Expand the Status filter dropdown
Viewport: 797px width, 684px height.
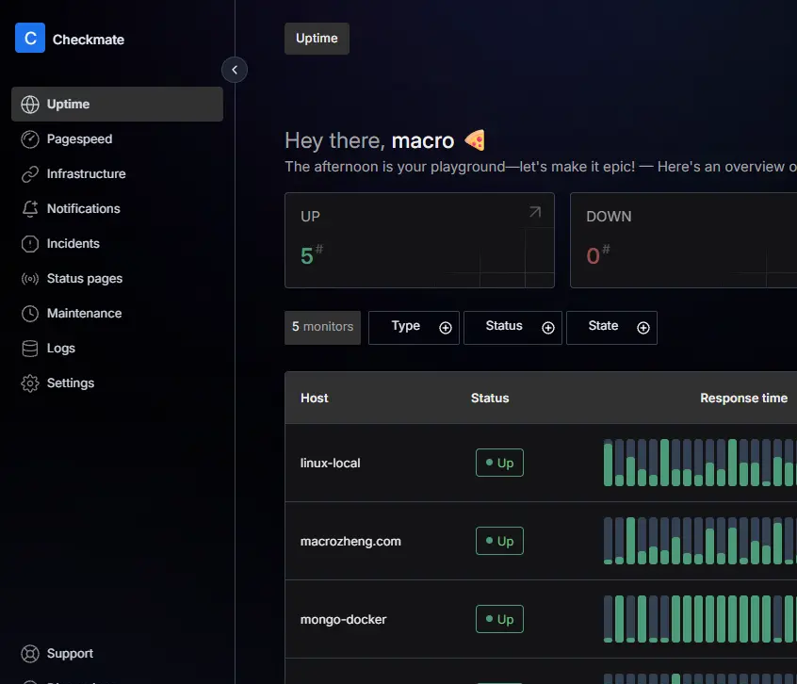pyautogui.click(x=512, y=327)
